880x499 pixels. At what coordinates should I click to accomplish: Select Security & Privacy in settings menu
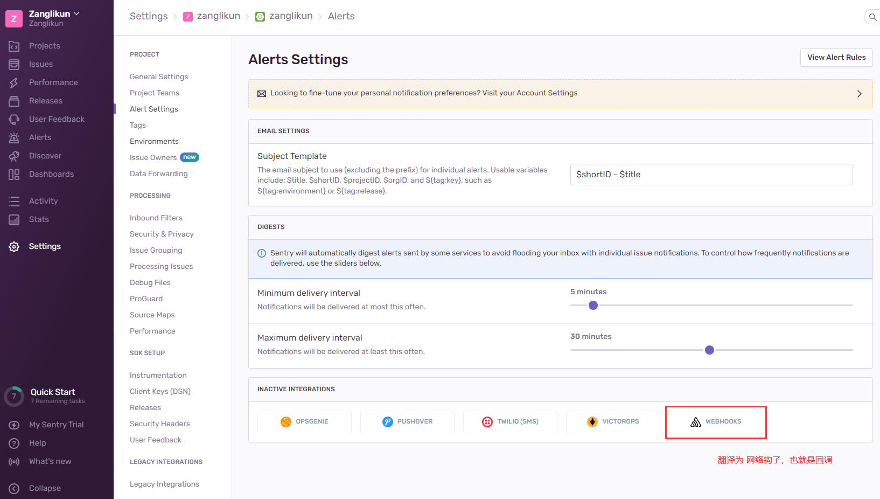click(162, 234)
